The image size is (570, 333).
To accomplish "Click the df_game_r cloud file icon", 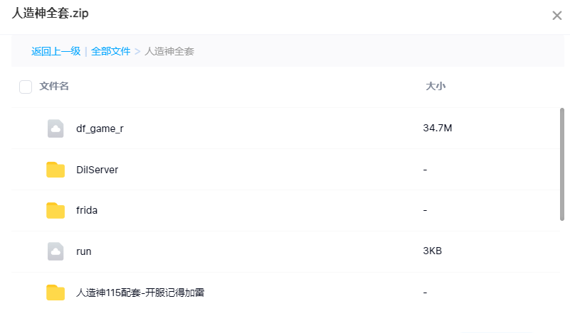I will (x=56, y=129).
